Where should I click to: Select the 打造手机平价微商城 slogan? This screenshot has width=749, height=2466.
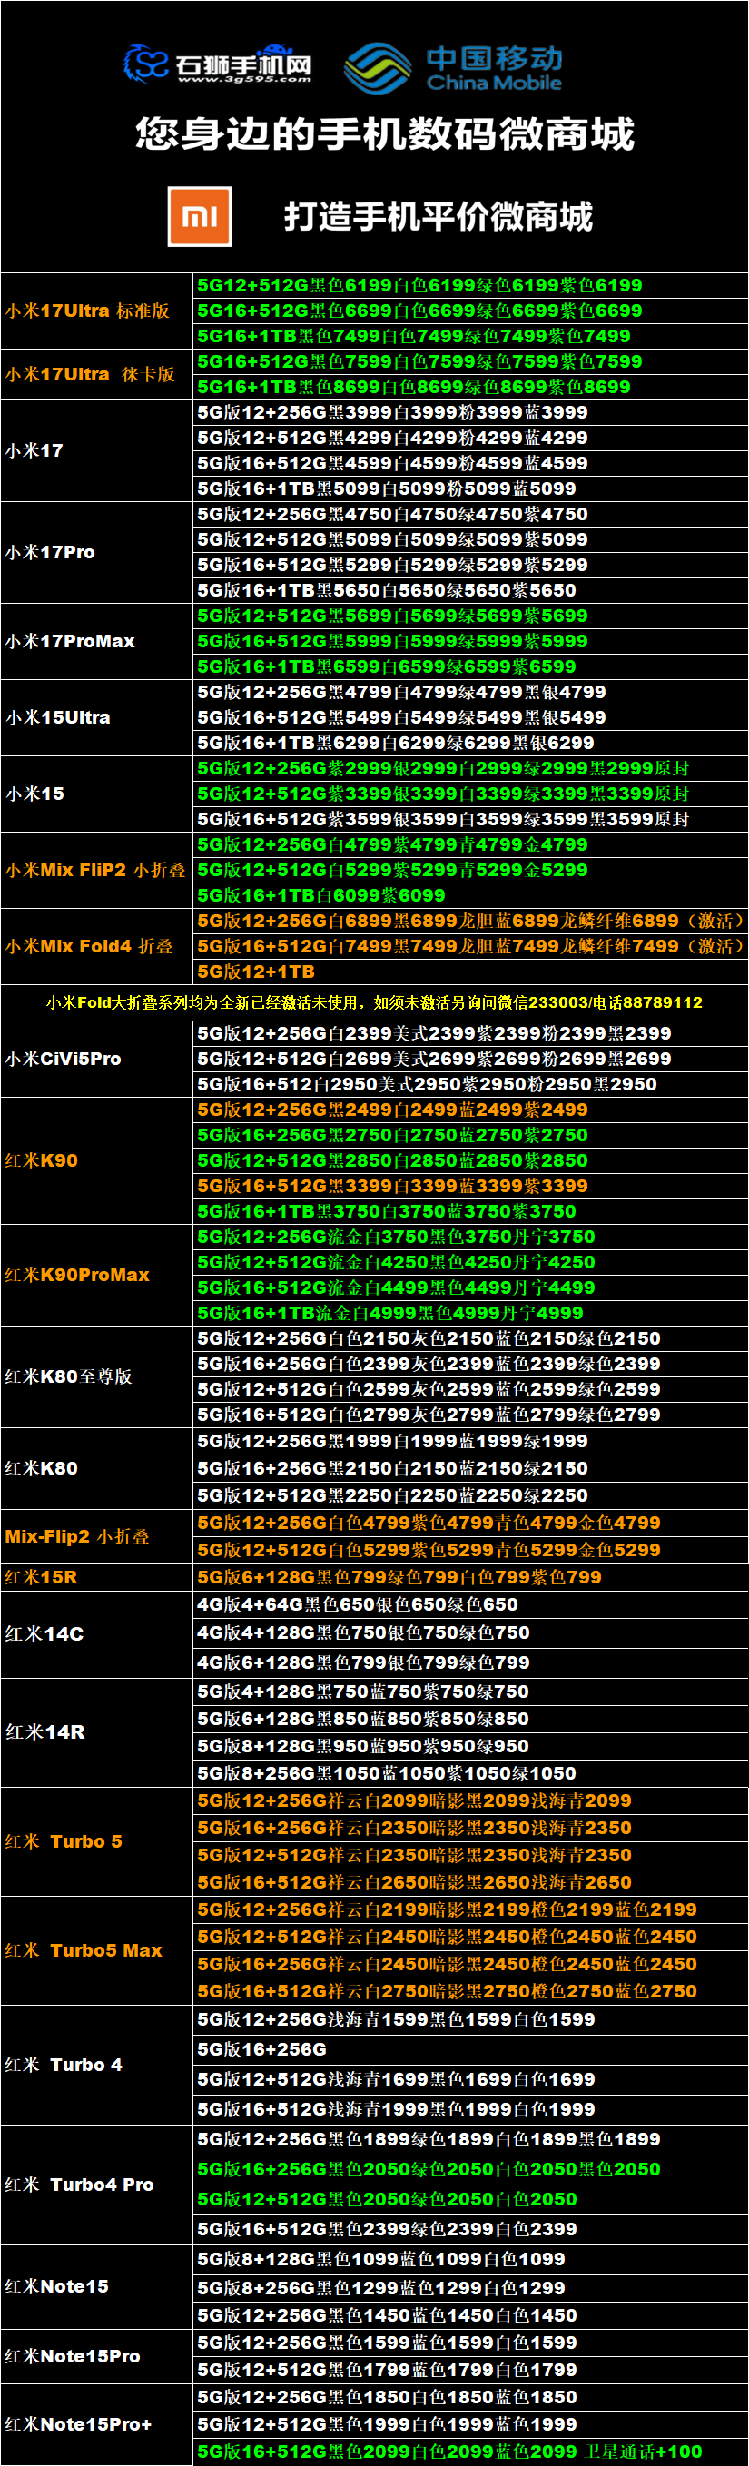(438, 217)
